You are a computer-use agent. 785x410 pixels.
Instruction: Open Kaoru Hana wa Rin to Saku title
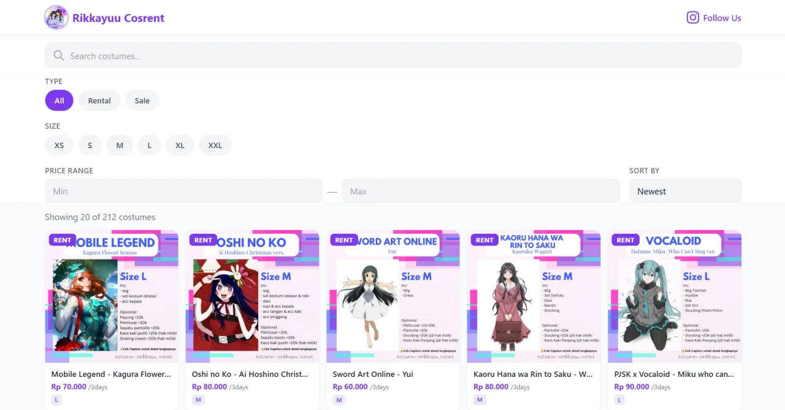pyautogui.click(x=534, y=374)
